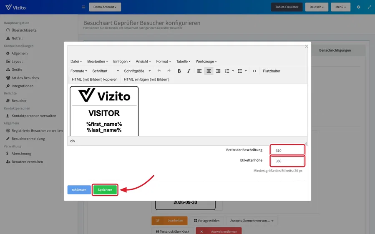375x234 pixels.
Task: Click the orange bearbeiten button
Action: (169, 221)
